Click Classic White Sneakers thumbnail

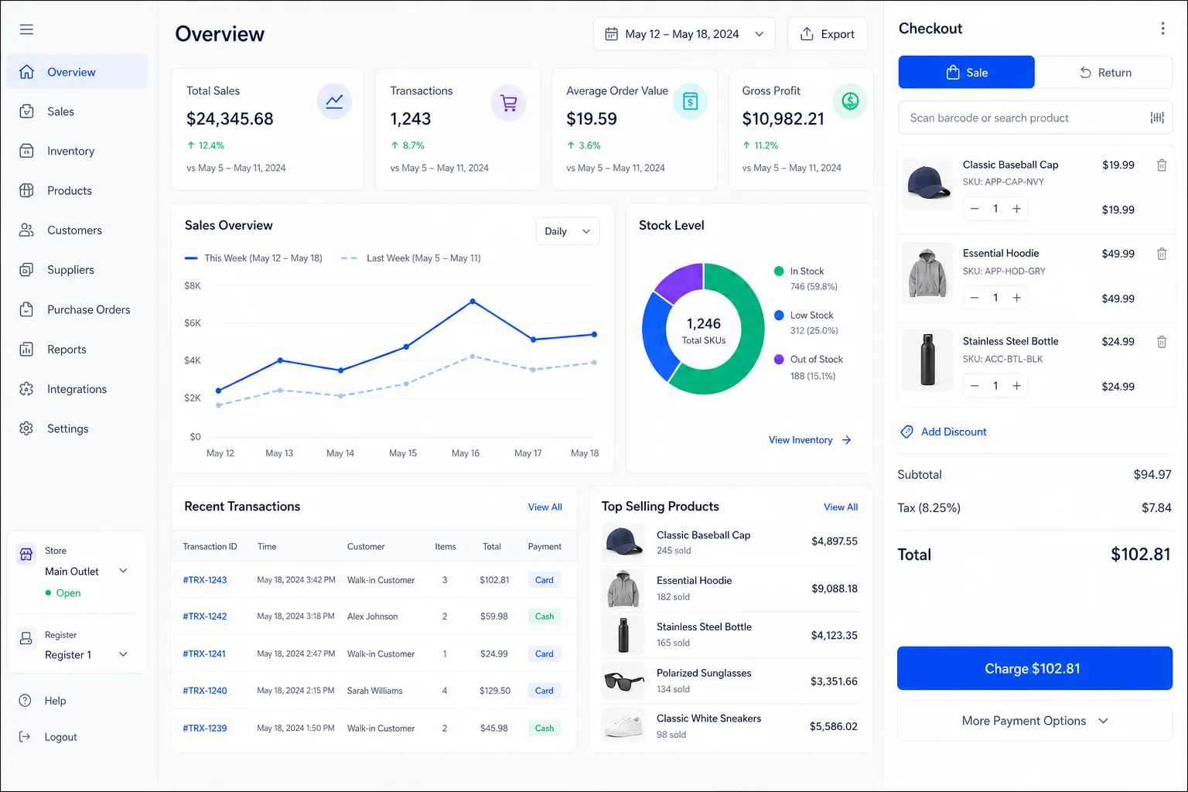pos(623,726)
